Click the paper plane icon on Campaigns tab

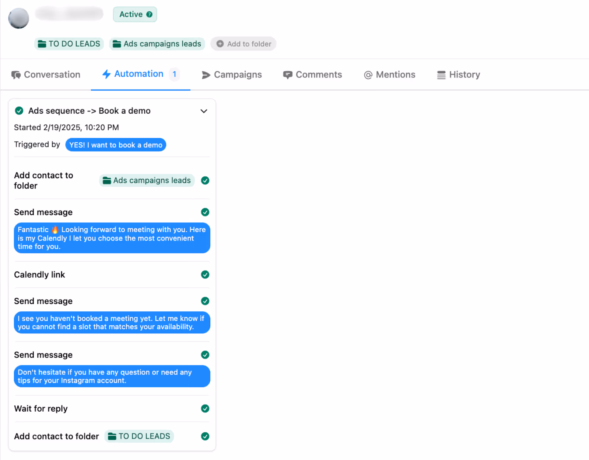pyautogui.click(x=206, y=75)
